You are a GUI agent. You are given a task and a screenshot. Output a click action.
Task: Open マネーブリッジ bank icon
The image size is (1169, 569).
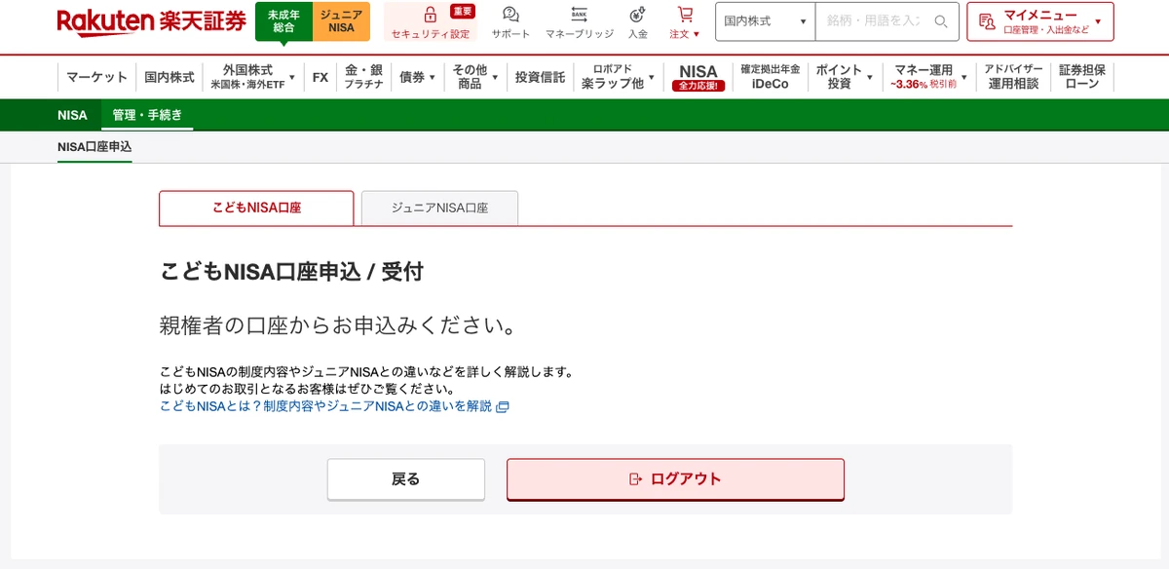coord(579,15)
